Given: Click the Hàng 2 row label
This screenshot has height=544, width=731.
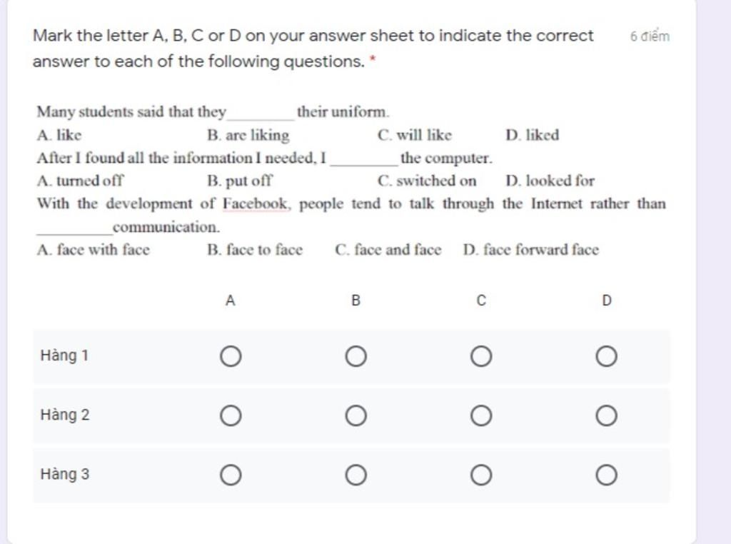Looking at the screenshot, I should (x=65, y=415).
